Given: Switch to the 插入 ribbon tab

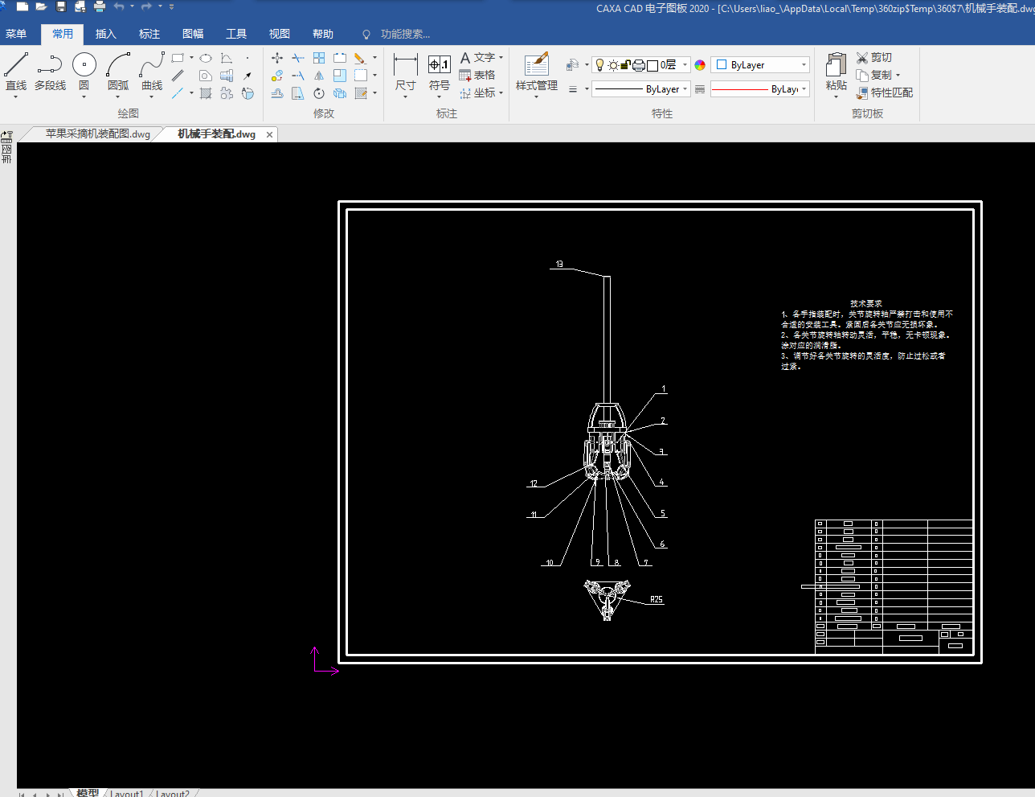Looking at the screenshot, I should click(106, 34).
